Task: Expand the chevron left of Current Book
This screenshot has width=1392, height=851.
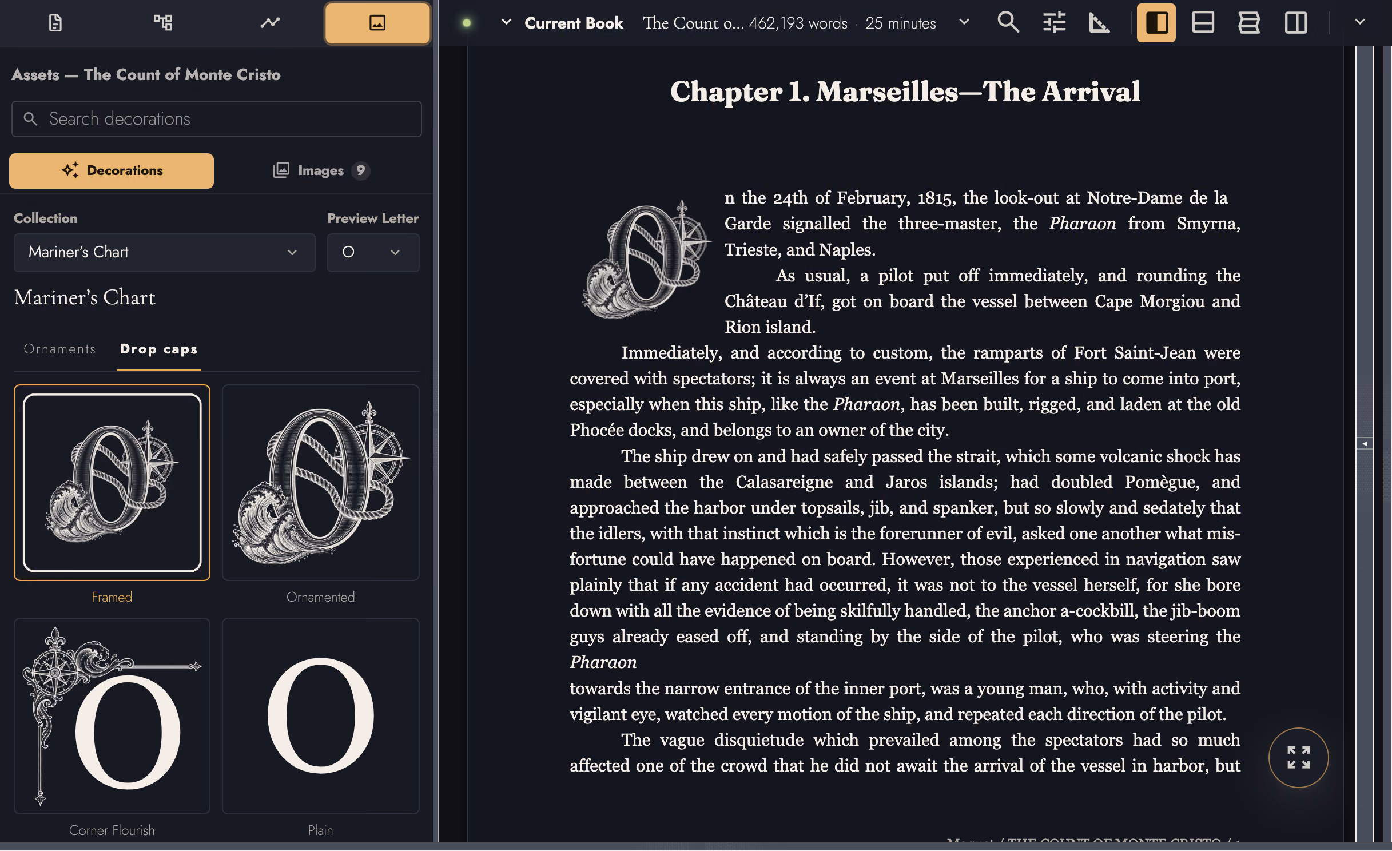Action: pos(506,22)
